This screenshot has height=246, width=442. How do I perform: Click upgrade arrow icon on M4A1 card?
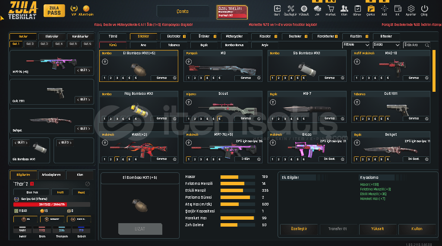(105, 143)
